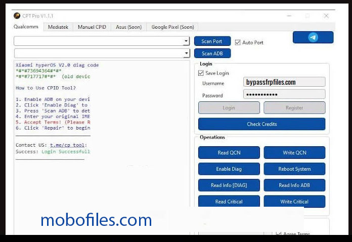
Task: Click the 'How to Use CPID Tool?' line
Action: point(46,88)
